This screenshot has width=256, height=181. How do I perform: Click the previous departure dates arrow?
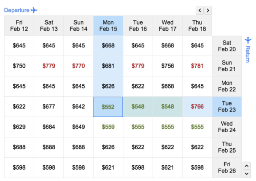point(200,10)
